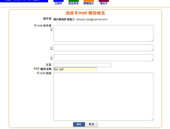Screen dimensions: 170x129
Task: Click the resize grip of the third recipient box
Action: (x=152, y=60)
